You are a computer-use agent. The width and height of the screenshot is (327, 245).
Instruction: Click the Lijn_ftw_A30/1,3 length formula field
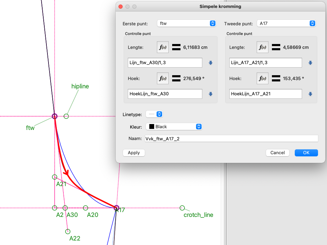pos(165,63)
